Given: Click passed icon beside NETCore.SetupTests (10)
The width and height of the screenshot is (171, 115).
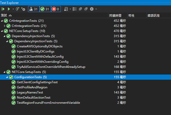Looking at the screenshot, I should tap(6, 31).
